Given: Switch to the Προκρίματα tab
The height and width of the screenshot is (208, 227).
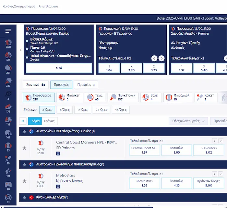Looking at the screenshot, I should point(86,85).
